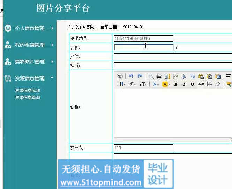
Task: Insert image using picture icon
Action: (x=229, y=84)
